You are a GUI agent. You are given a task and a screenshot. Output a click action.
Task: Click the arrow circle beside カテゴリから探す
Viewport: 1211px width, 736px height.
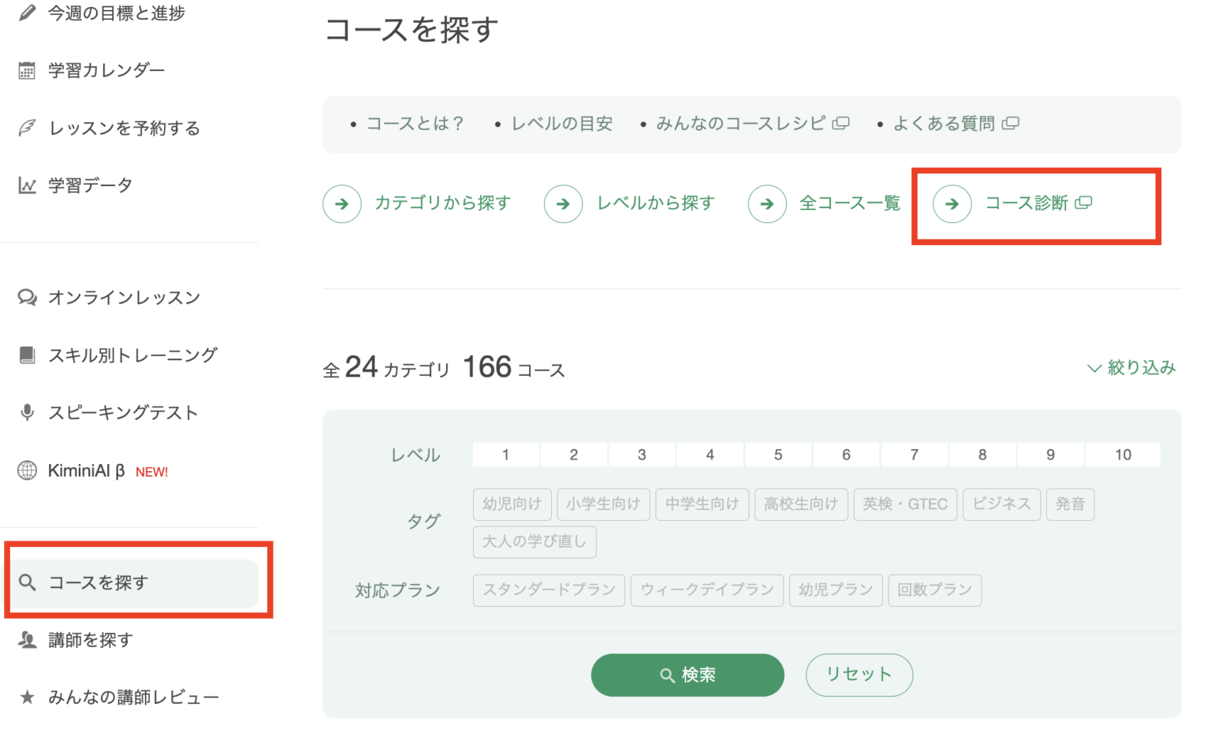coord(342,203)
